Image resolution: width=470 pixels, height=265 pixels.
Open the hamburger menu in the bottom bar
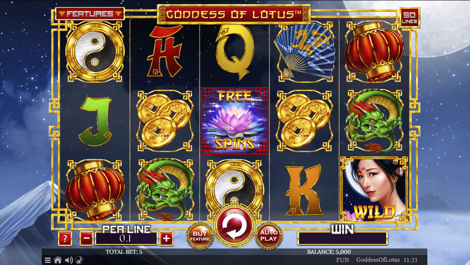click(x=48, y=260)
